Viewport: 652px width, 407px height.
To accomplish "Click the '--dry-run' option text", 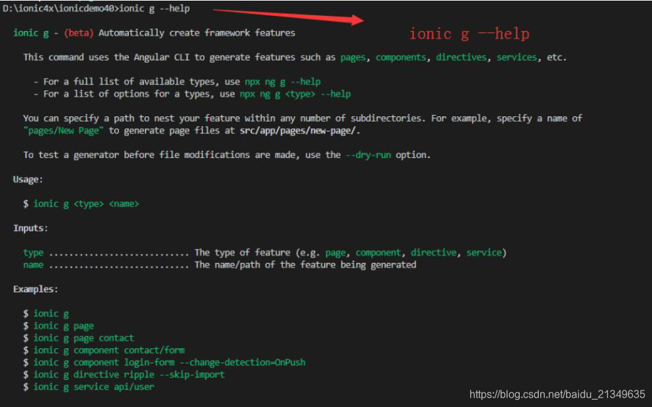I will [x=368, y=155].
